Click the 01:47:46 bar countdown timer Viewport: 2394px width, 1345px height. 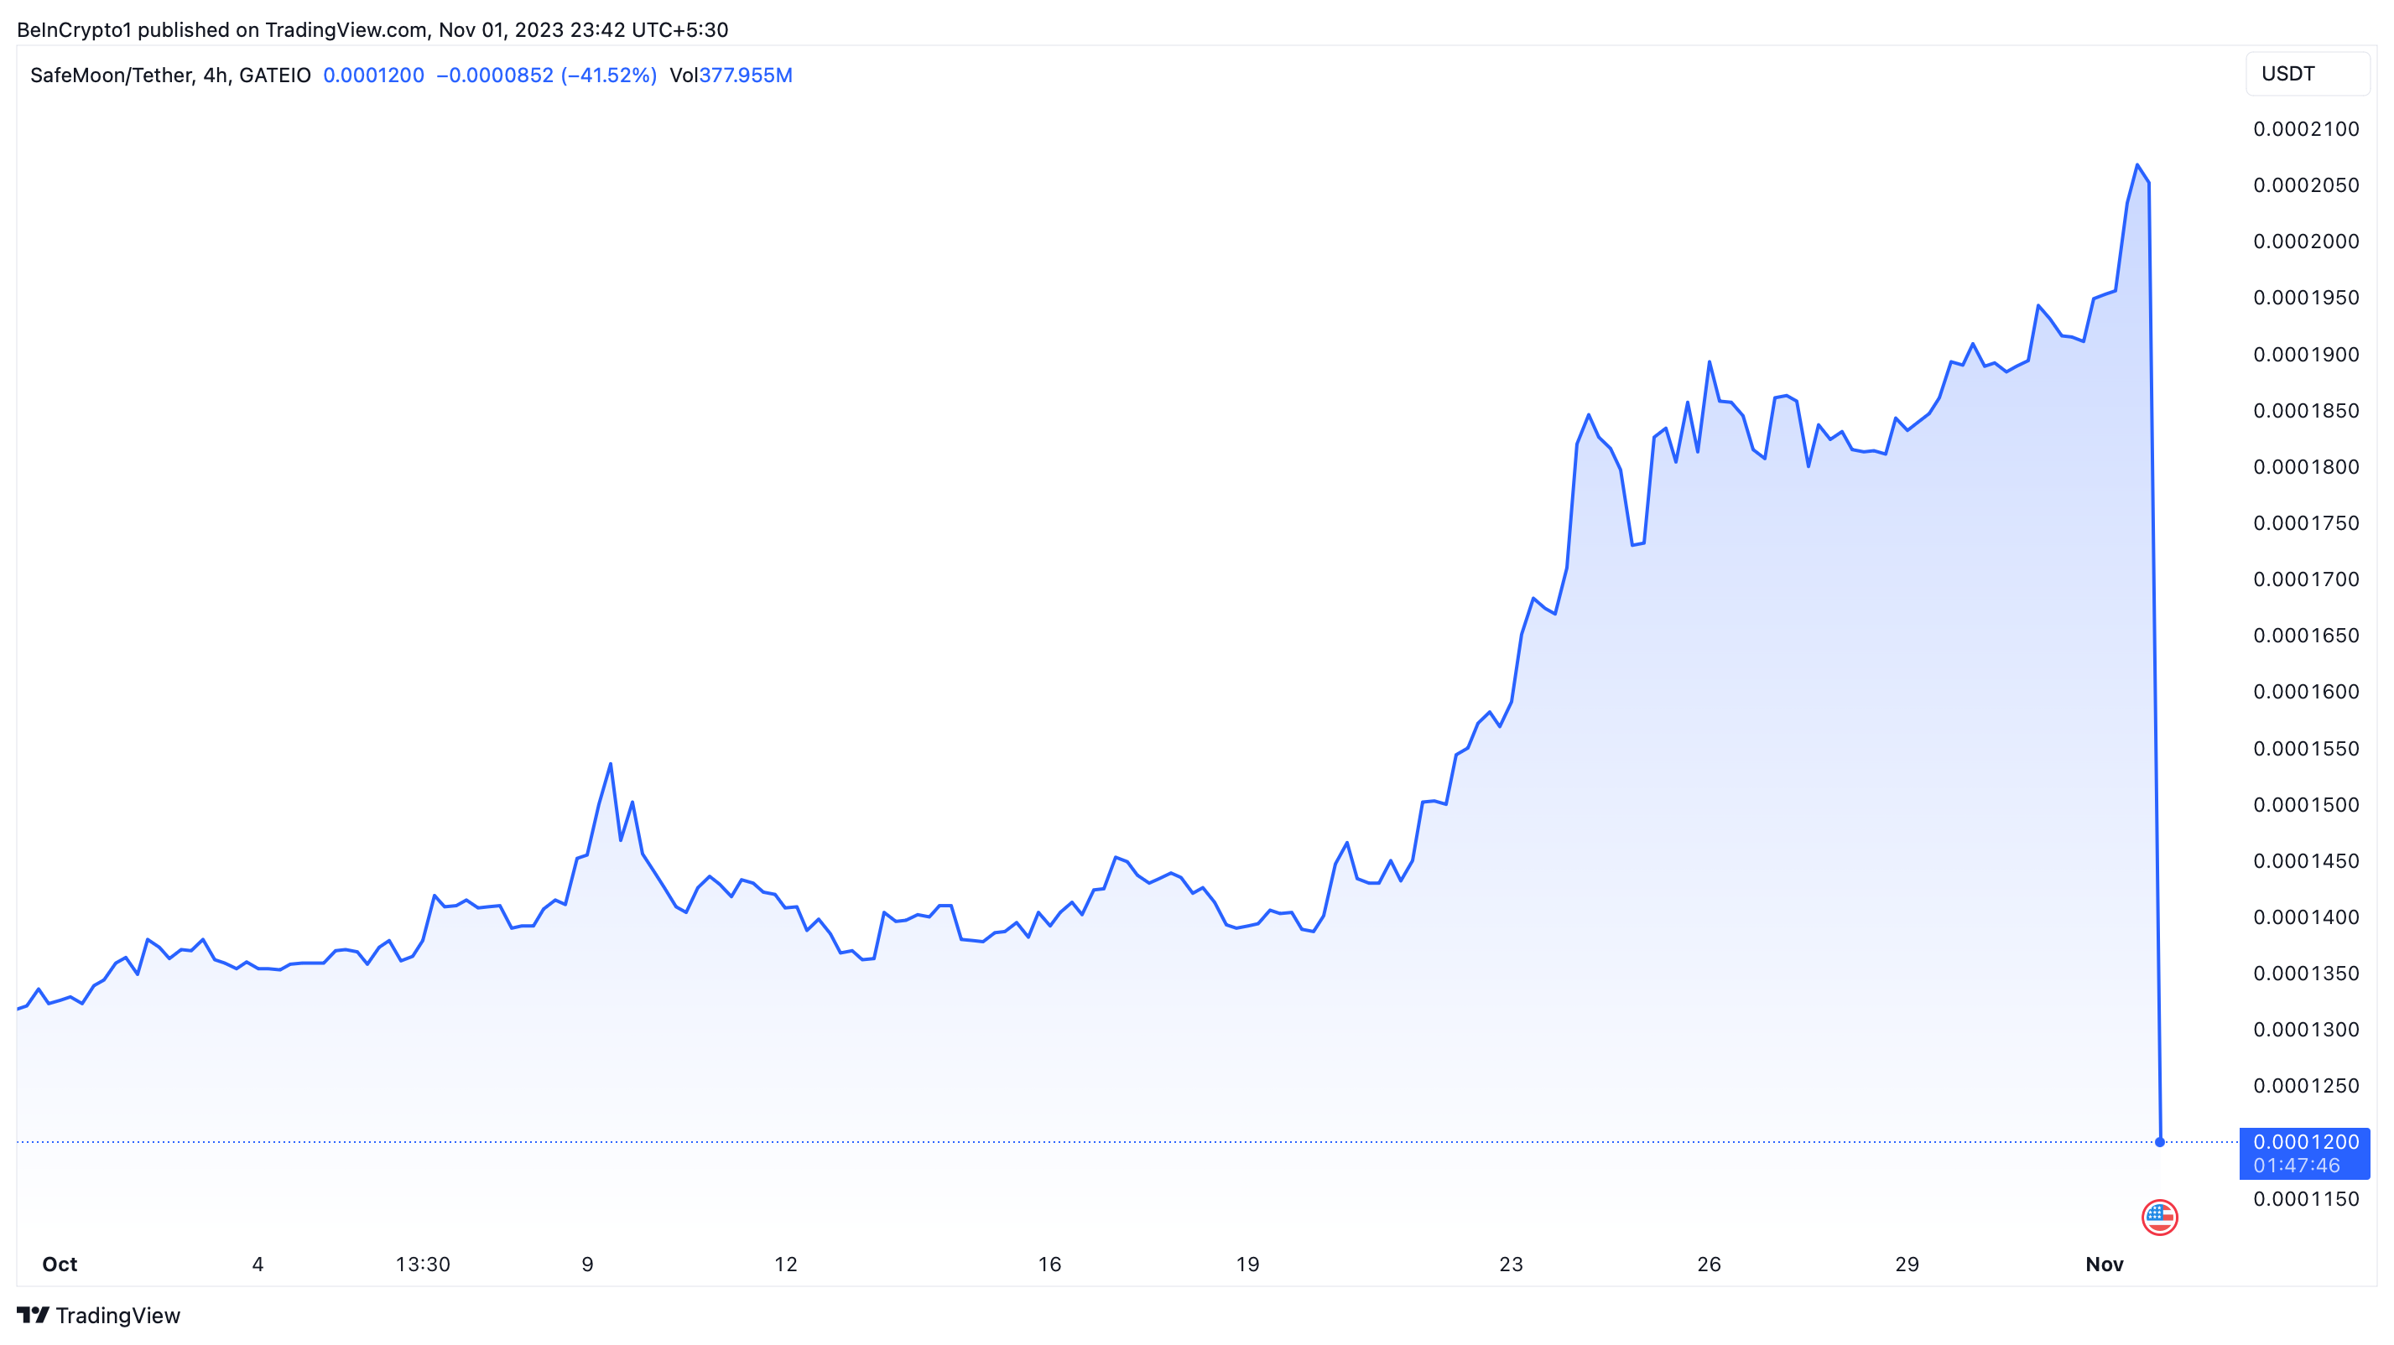2297,1166
